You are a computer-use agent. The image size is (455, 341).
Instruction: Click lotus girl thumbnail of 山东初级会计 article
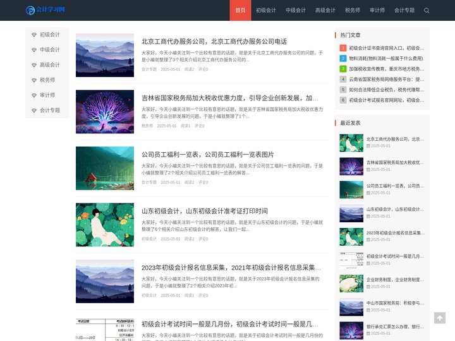pyautogui.click(x=105, y=225)
